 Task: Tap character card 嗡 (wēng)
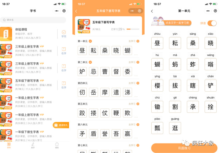[x=211, y=64]
